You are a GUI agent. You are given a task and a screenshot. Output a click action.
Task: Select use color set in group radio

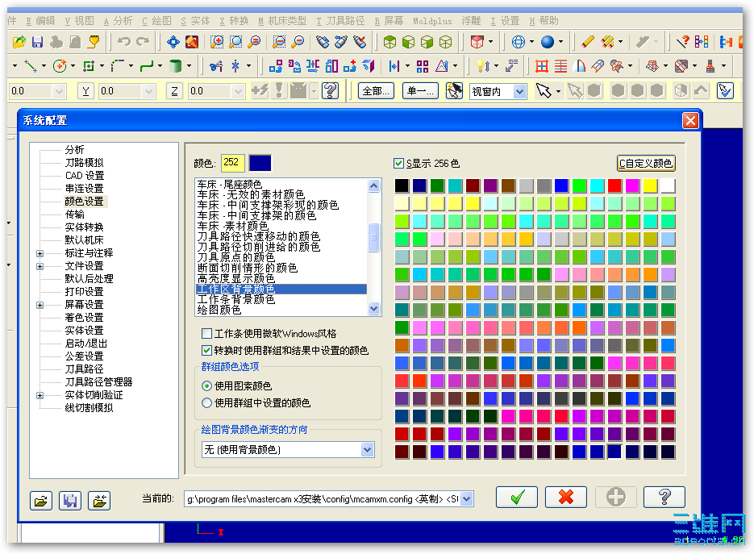click(x=206, y=402)
